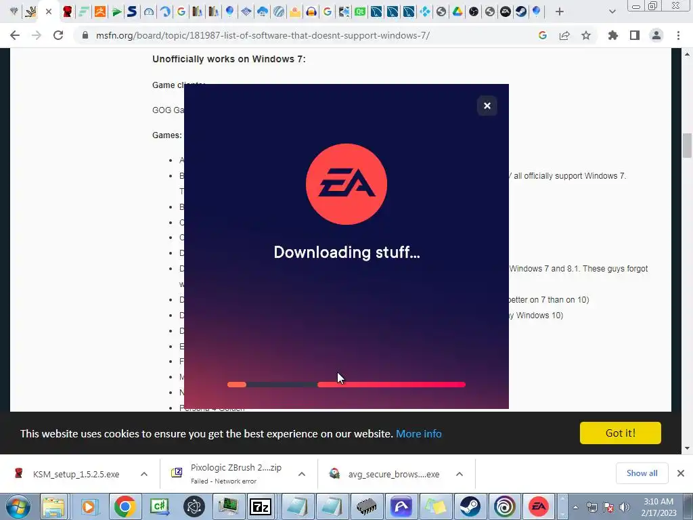Image resolution: width=693 pixels, height=520 pixels.
Task: Share this page using the share icon
Action: click(x=564, y=35)
